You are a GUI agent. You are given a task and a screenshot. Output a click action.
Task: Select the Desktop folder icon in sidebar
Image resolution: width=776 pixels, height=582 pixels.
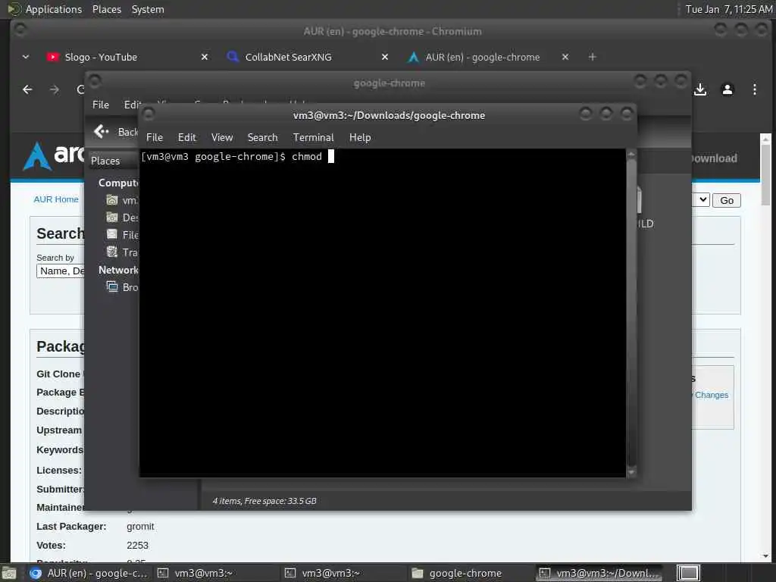112,217
